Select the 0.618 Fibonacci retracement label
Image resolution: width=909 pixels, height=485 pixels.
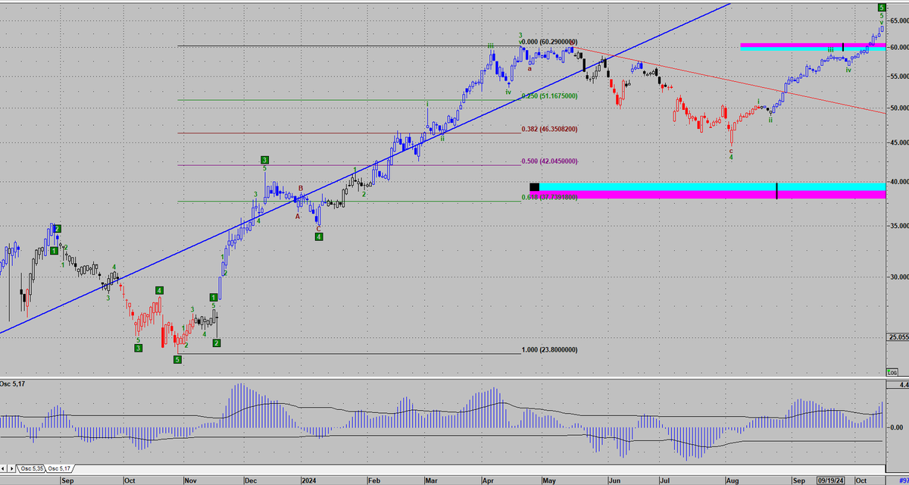pyautogui.click(x=550, y=197)
